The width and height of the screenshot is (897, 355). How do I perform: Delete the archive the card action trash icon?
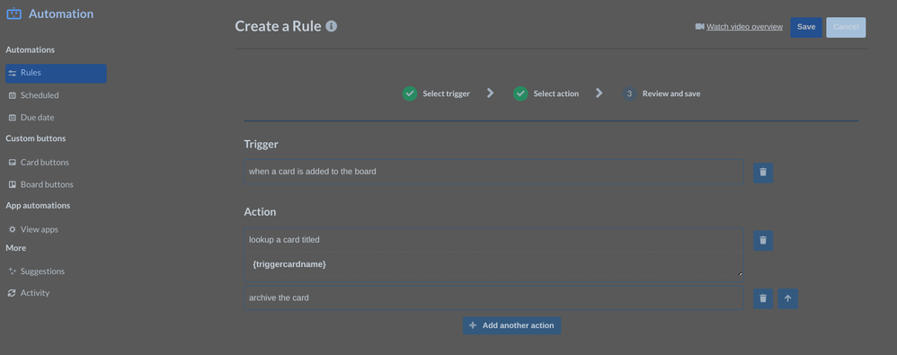763,298
